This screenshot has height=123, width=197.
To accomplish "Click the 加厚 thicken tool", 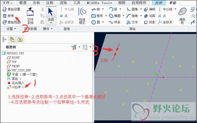I will click(x=150, y=16).
